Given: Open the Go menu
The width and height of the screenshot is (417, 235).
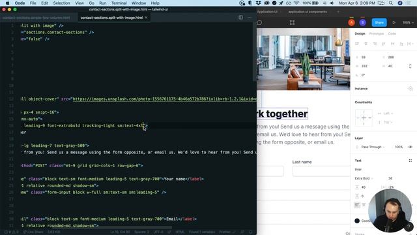Looking at the screenshot, I should click(x=91, y=3).
